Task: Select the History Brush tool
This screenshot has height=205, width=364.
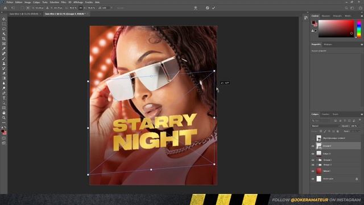Action: [x=4, y=68]
